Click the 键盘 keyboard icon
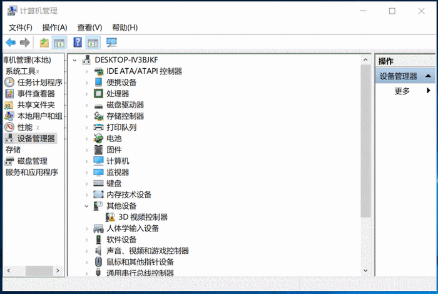 click(x=98, y=183)
